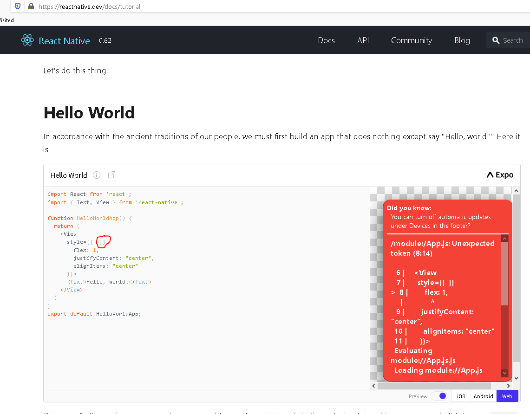Click the 'Unexpected token (8:14)' error message
Screen dimensions: 530x414
point(443,248)
